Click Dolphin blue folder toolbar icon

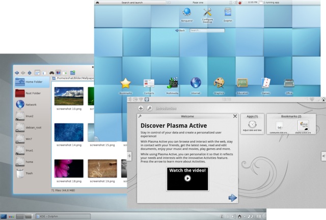[x=72, y=73]
